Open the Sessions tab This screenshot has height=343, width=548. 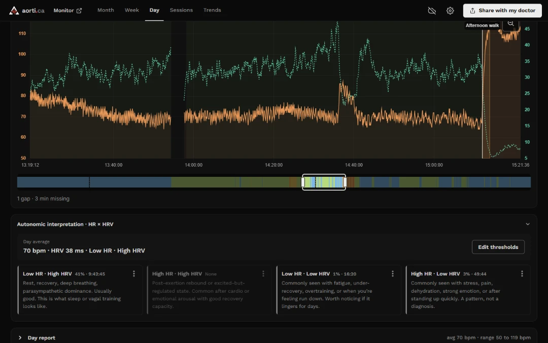click(181, 10)
